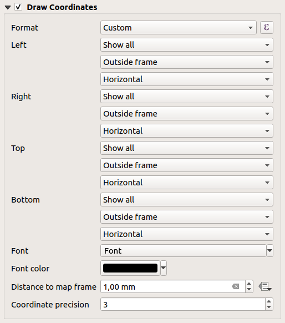Open the Top 'Horizontal' orientation dropdown

click(x=187, y=182)
